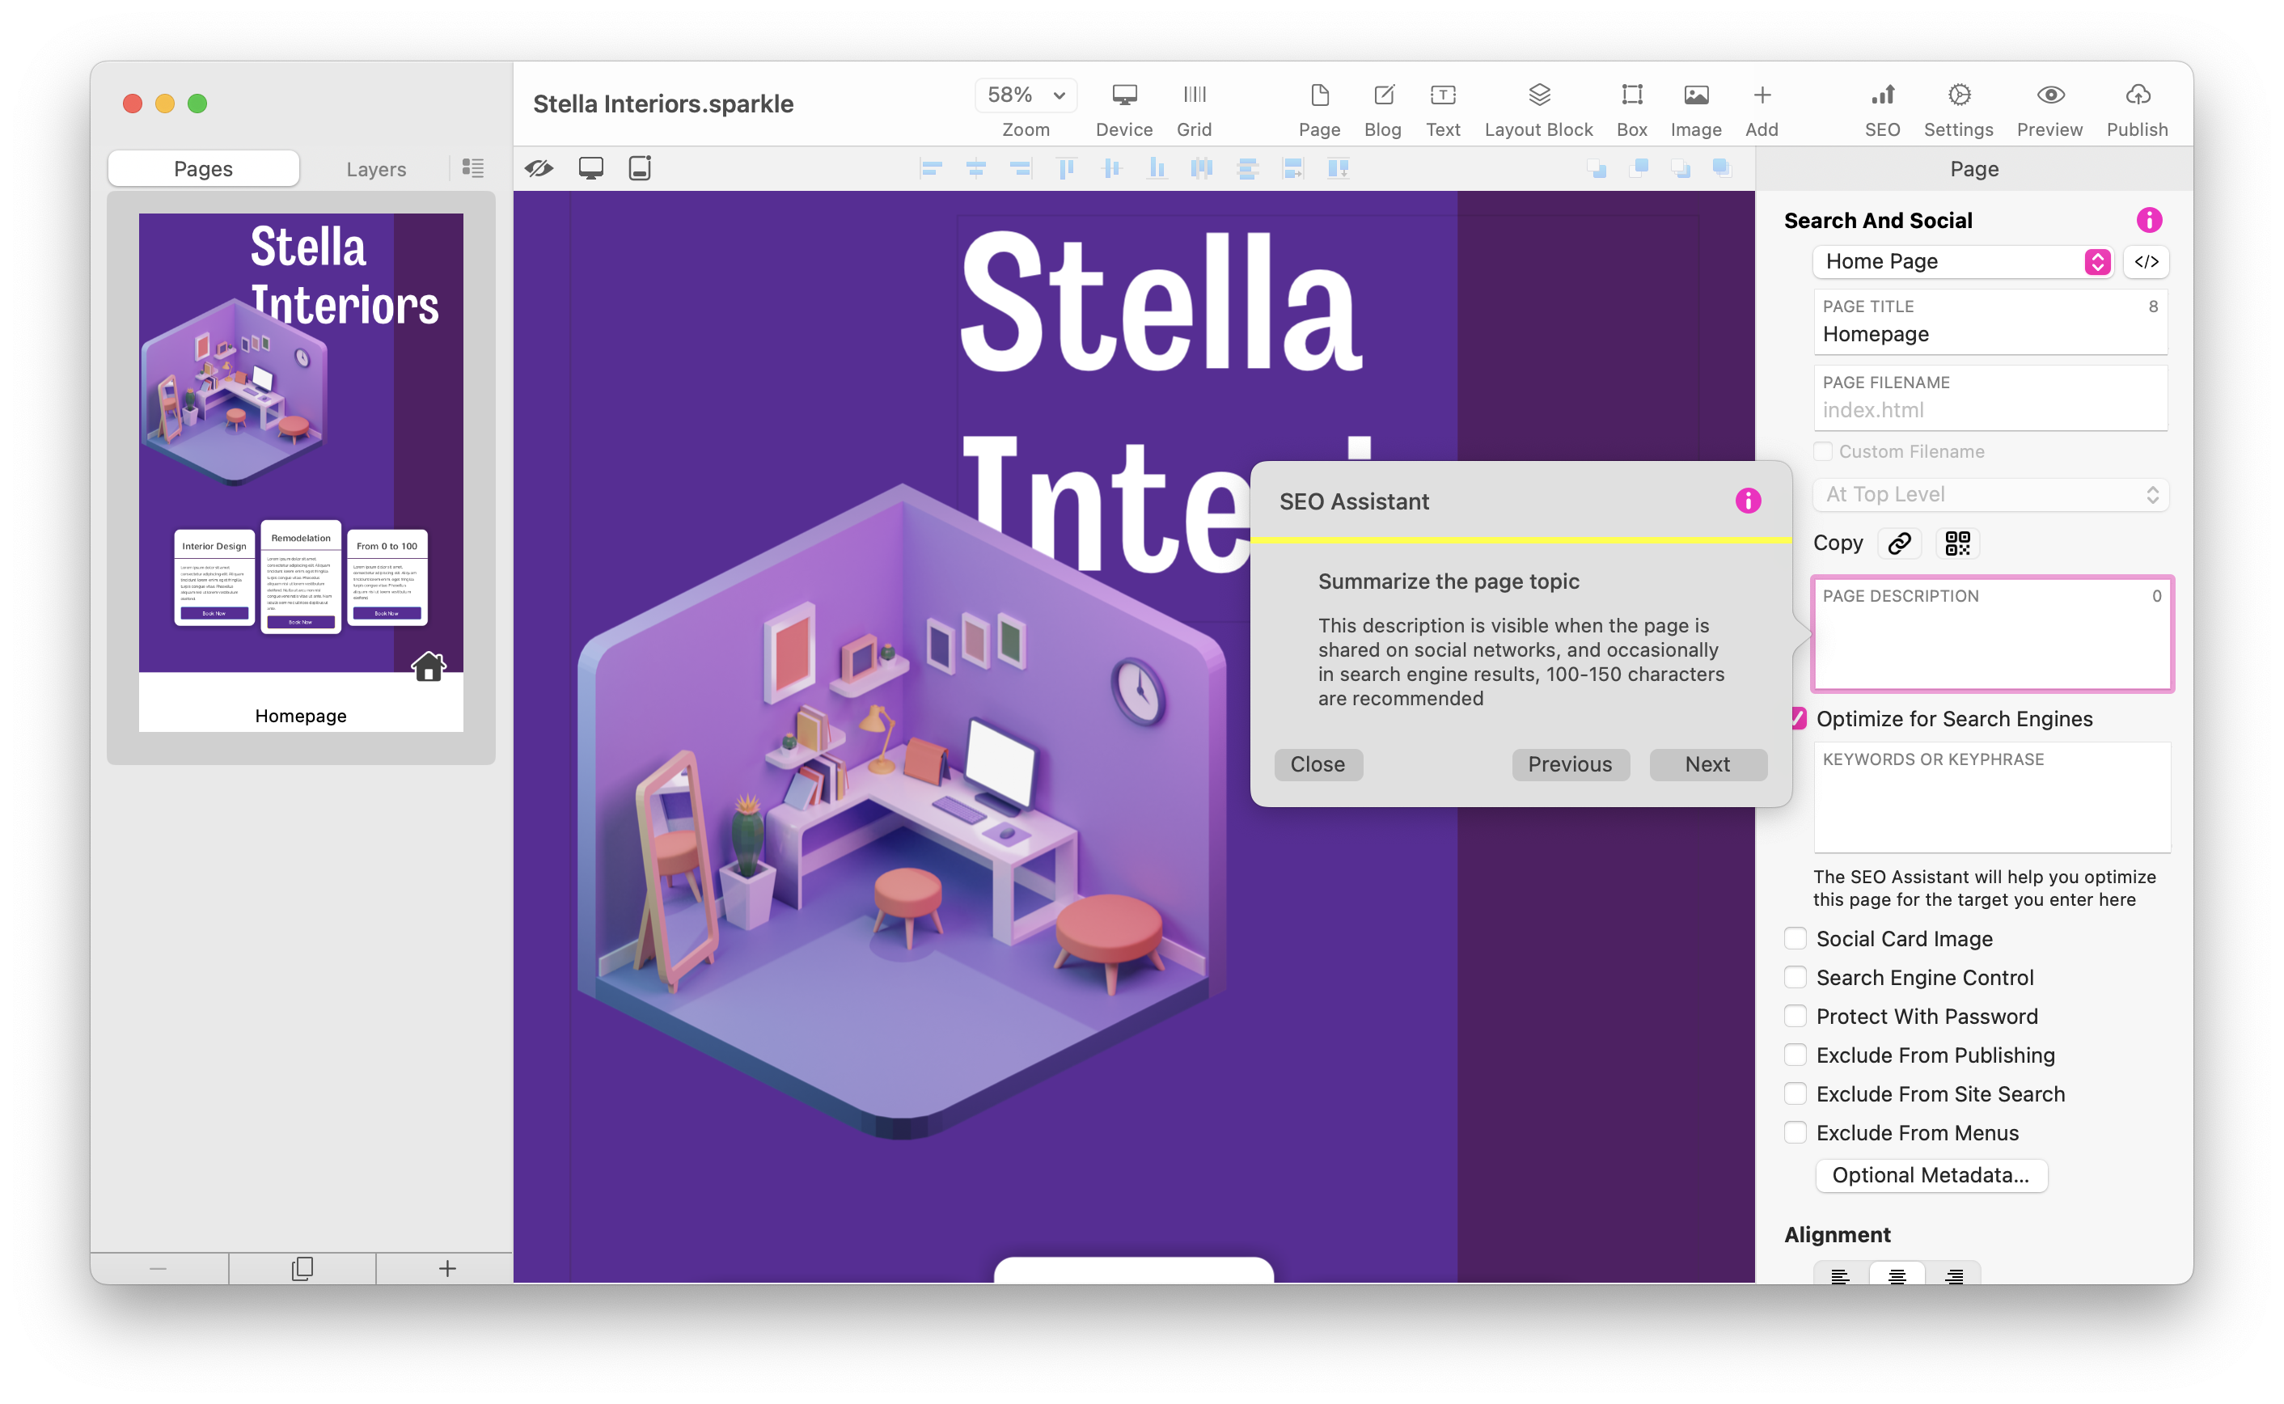Click the Preview eye icon
The height and width of the screenshot is (1404, 2284).
point(2050,95)
